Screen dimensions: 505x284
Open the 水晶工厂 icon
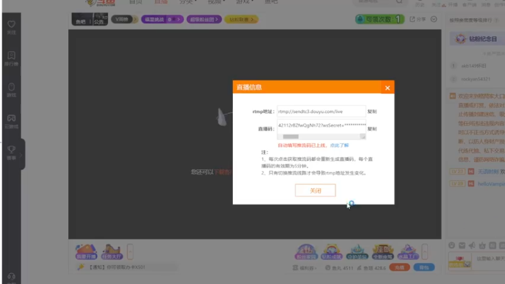coord(408,252)
